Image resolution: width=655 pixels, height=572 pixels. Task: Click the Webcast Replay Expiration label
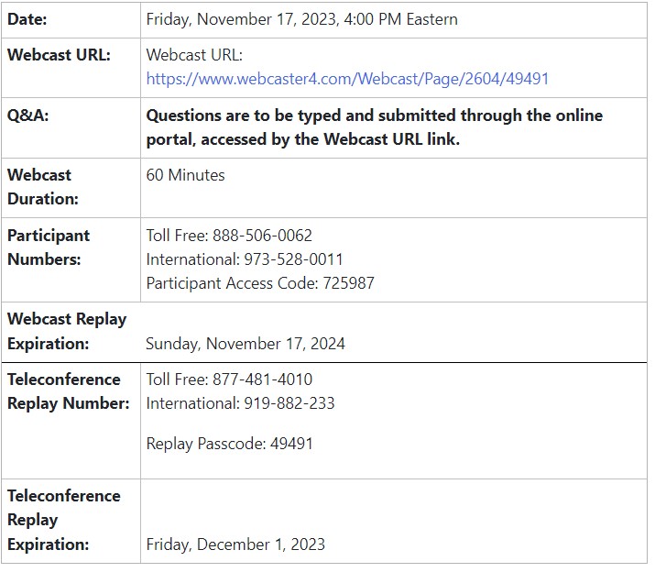click(x=67, y=331)
